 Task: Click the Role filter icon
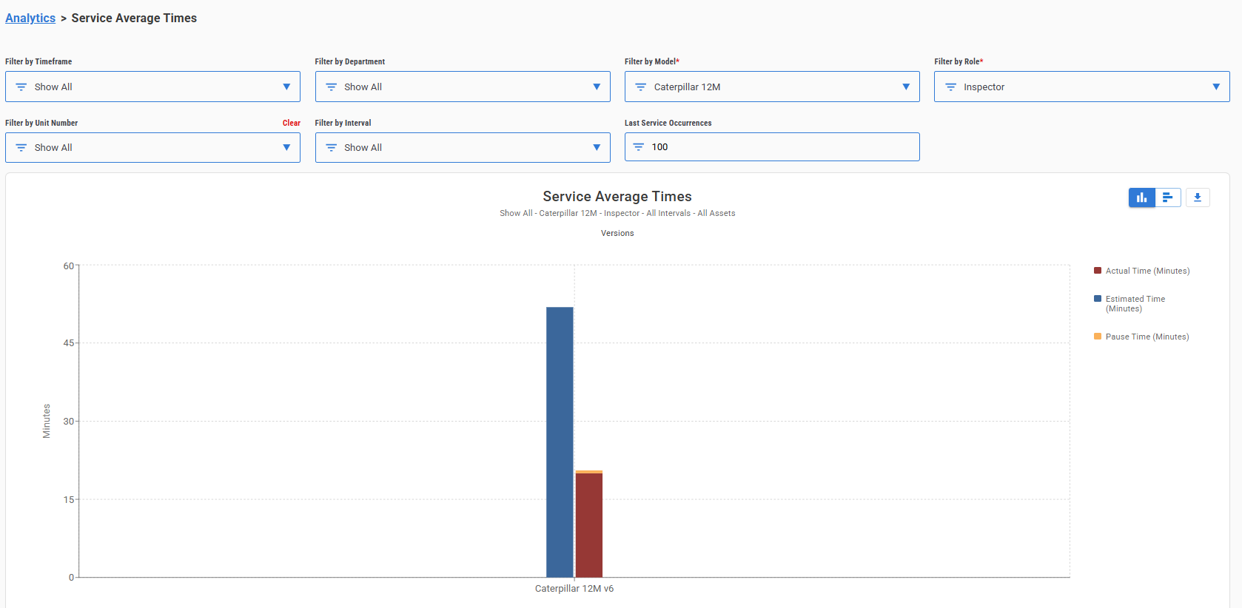click(x=951, y=87)
